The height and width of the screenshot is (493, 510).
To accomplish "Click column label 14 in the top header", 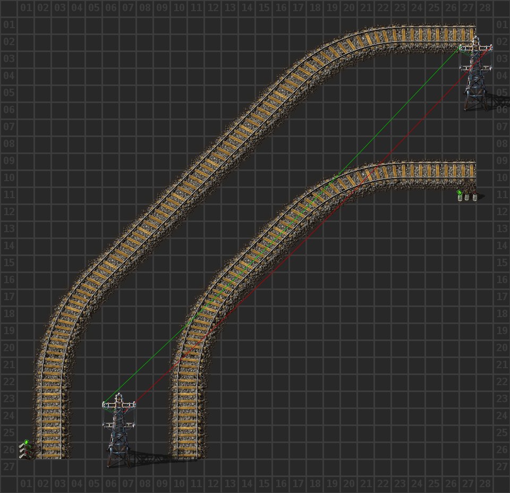I will tap(247, 7).
